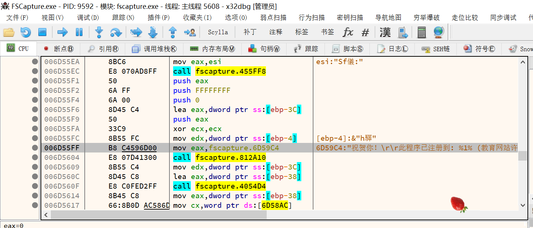Open the 选项(O) menu
The height and width of the screenshot is (228, 533).
[236, 18]
